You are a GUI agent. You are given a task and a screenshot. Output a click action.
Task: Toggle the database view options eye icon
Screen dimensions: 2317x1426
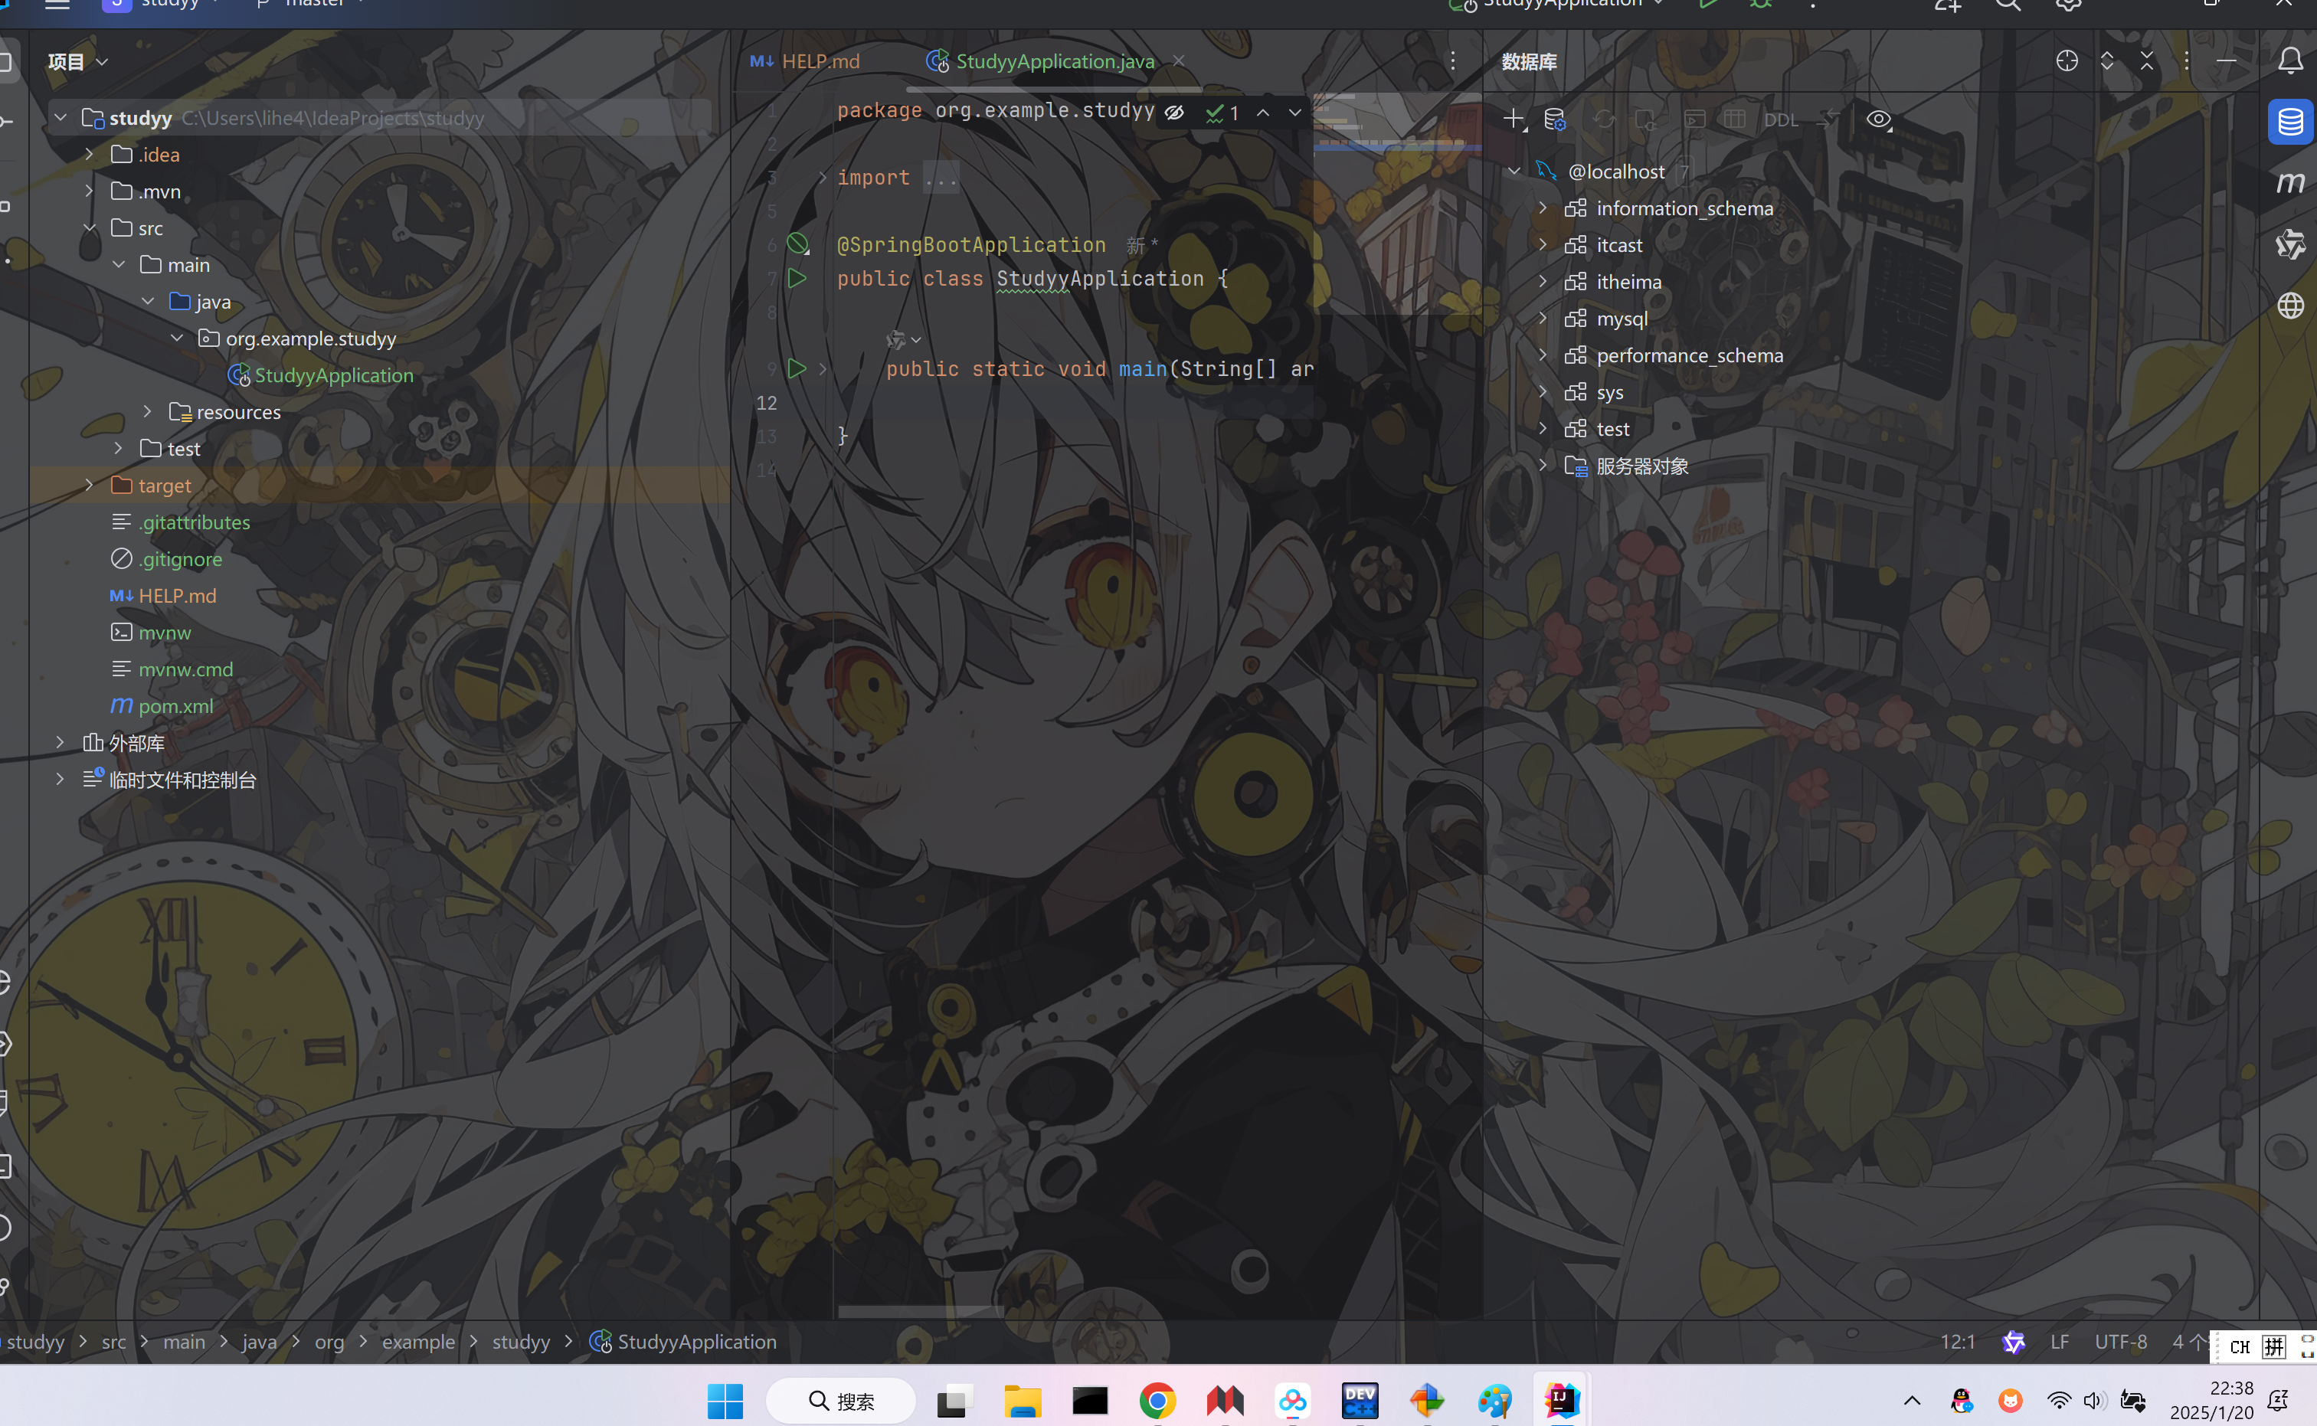point(1880,119)
